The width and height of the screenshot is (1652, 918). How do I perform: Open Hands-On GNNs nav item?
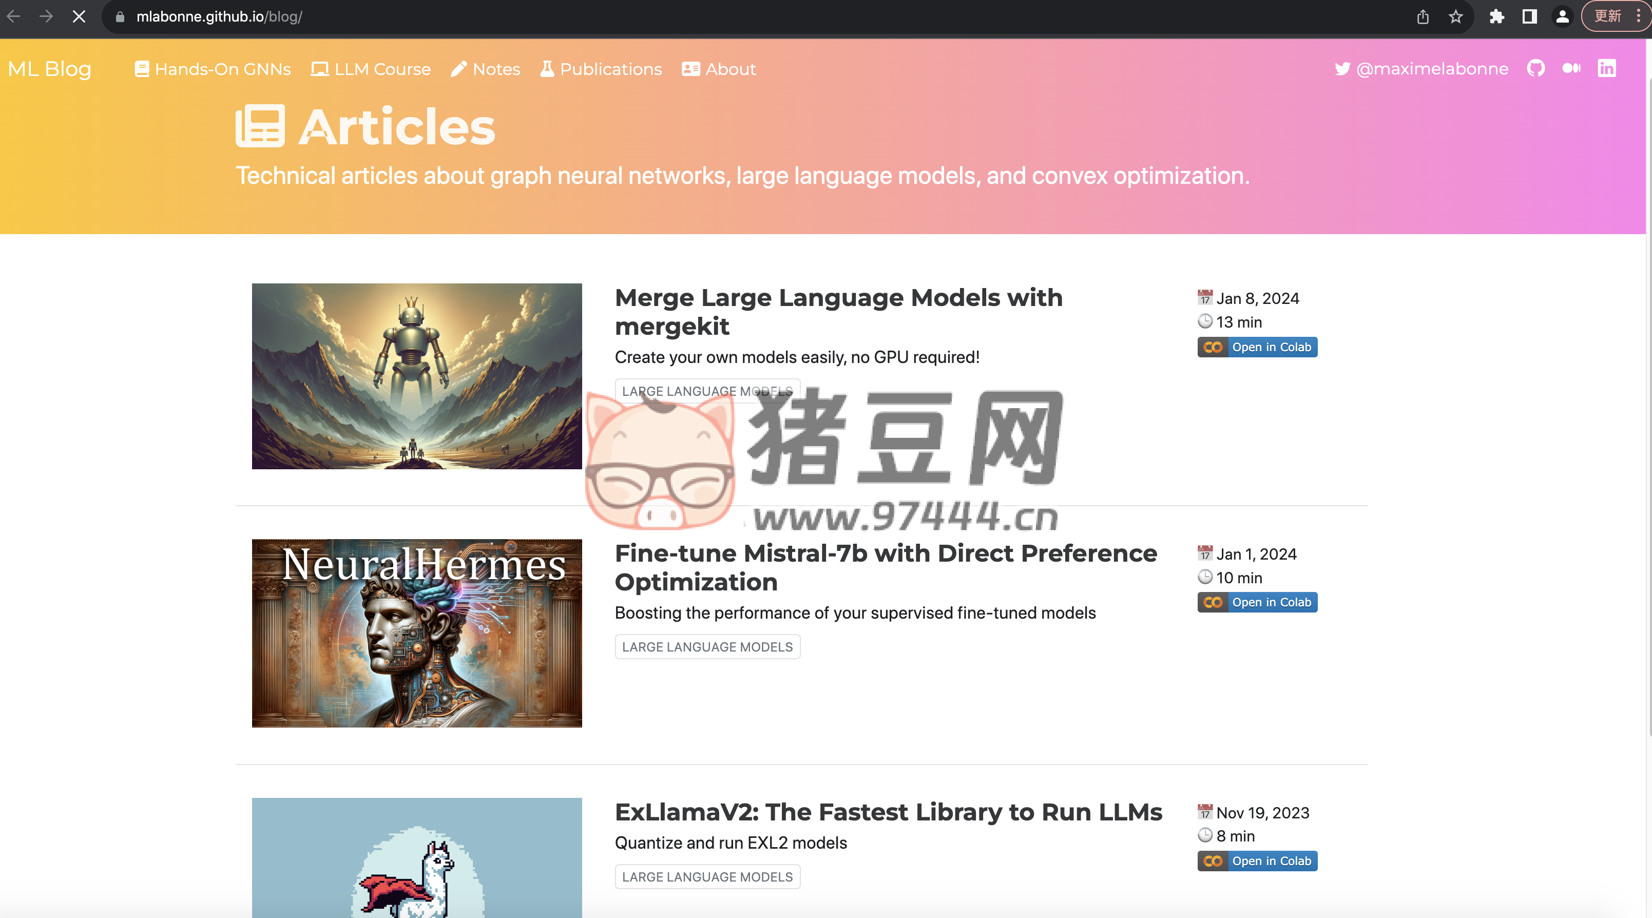pyautogui.click(x=212, y=69)
